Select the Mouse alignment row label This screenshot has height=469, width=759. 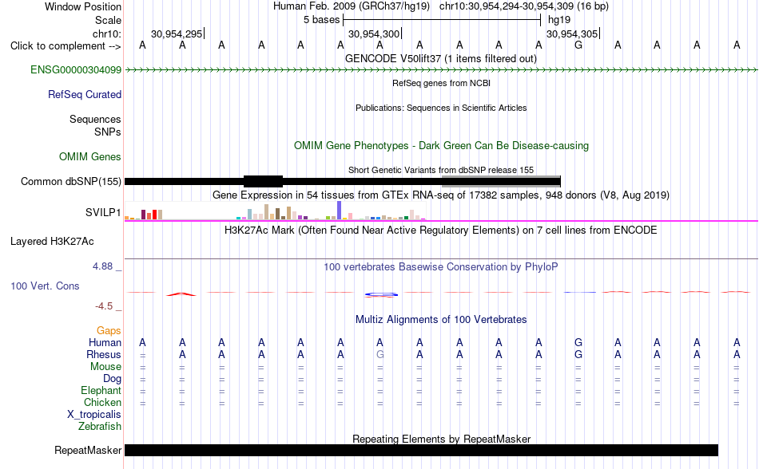pos(105,367)
